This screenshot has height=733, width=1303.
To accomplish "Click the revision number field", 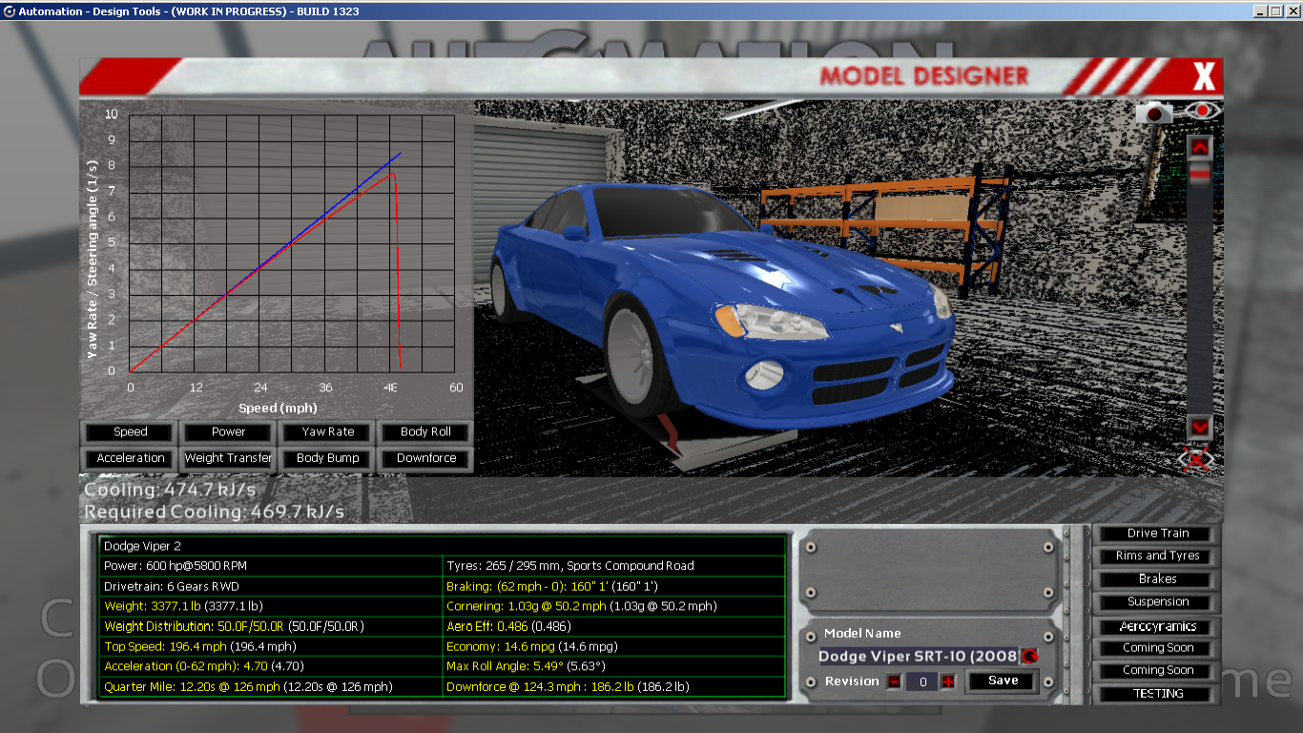I will (x=921, y=681).
